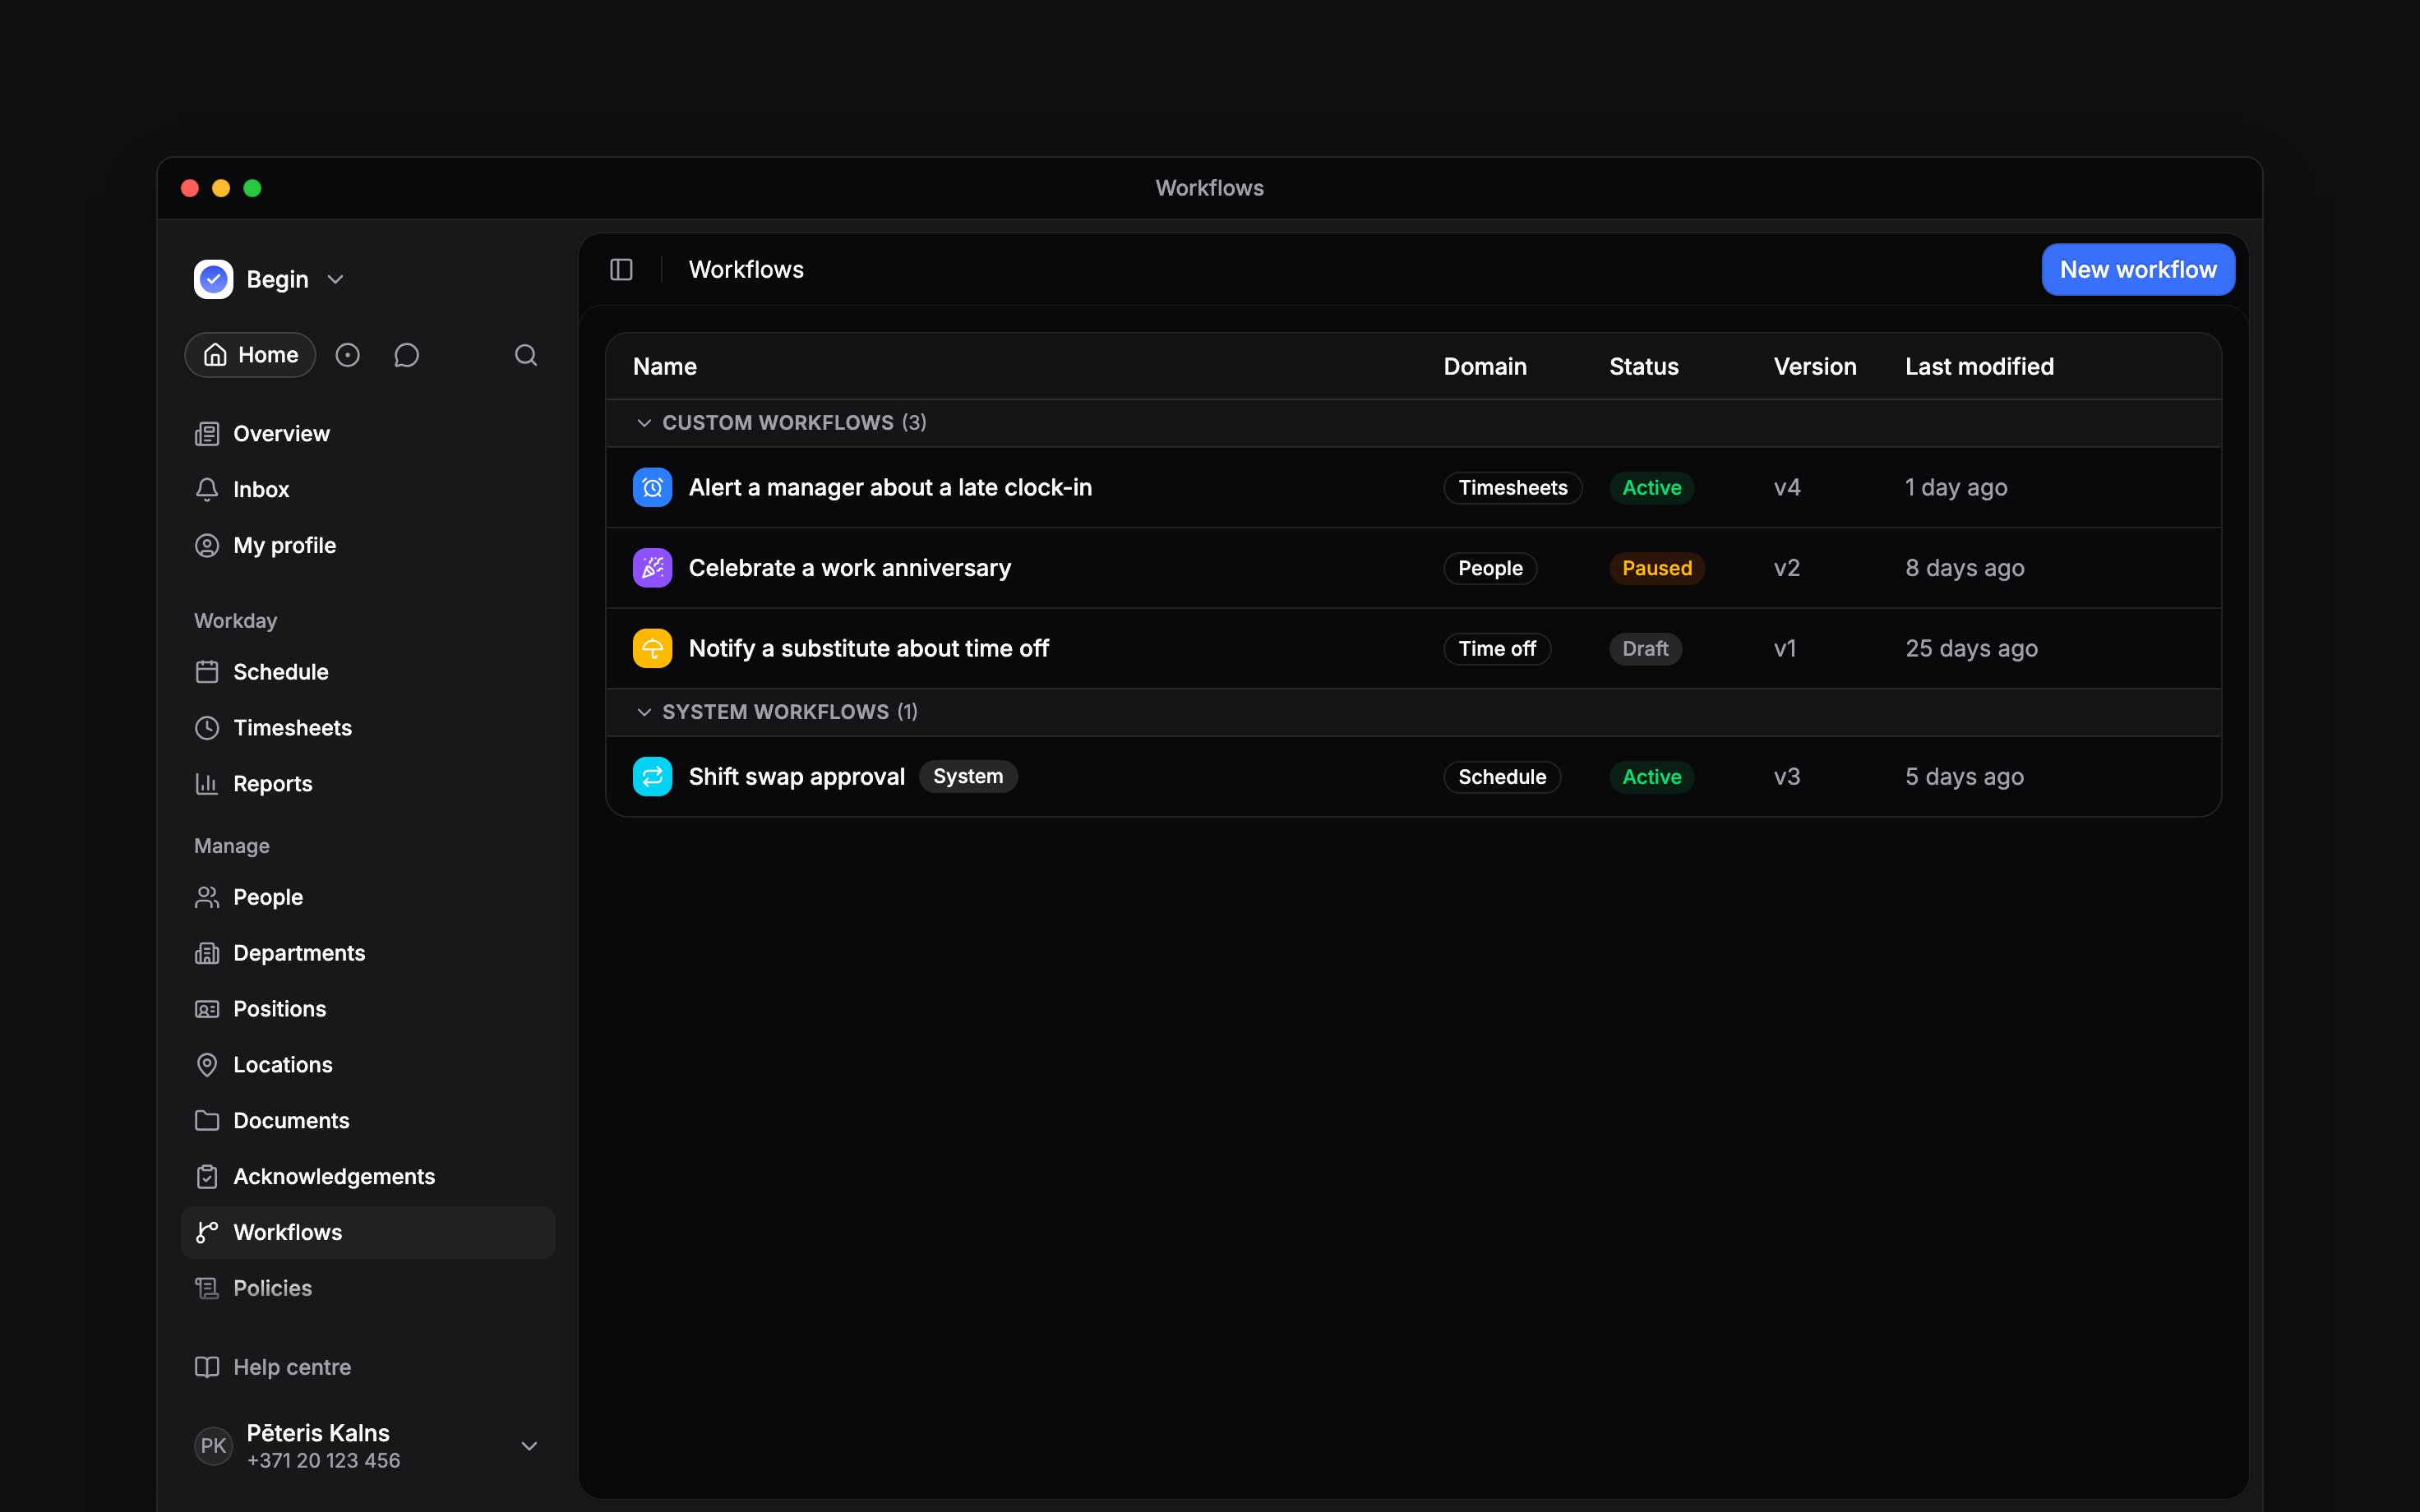The width and height of the screenshot is (2420, 1512).
Task: Click the circled dot icon beside Home
Action: click(347, 355)
